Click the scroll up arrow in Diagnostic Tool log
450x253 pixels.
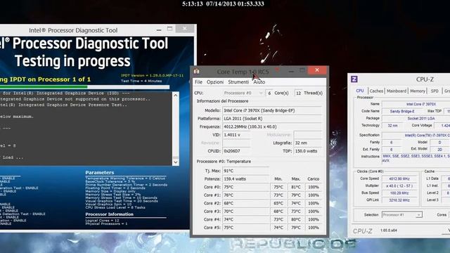click(x=175, y=96)
